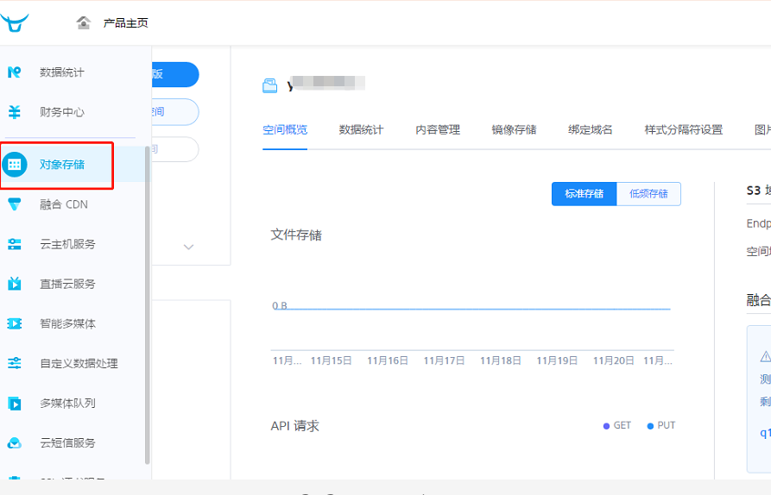This screenshot has height=495, width=771.
Task: Open 数据统计 icon in sidebar
Action: [15, 72]
